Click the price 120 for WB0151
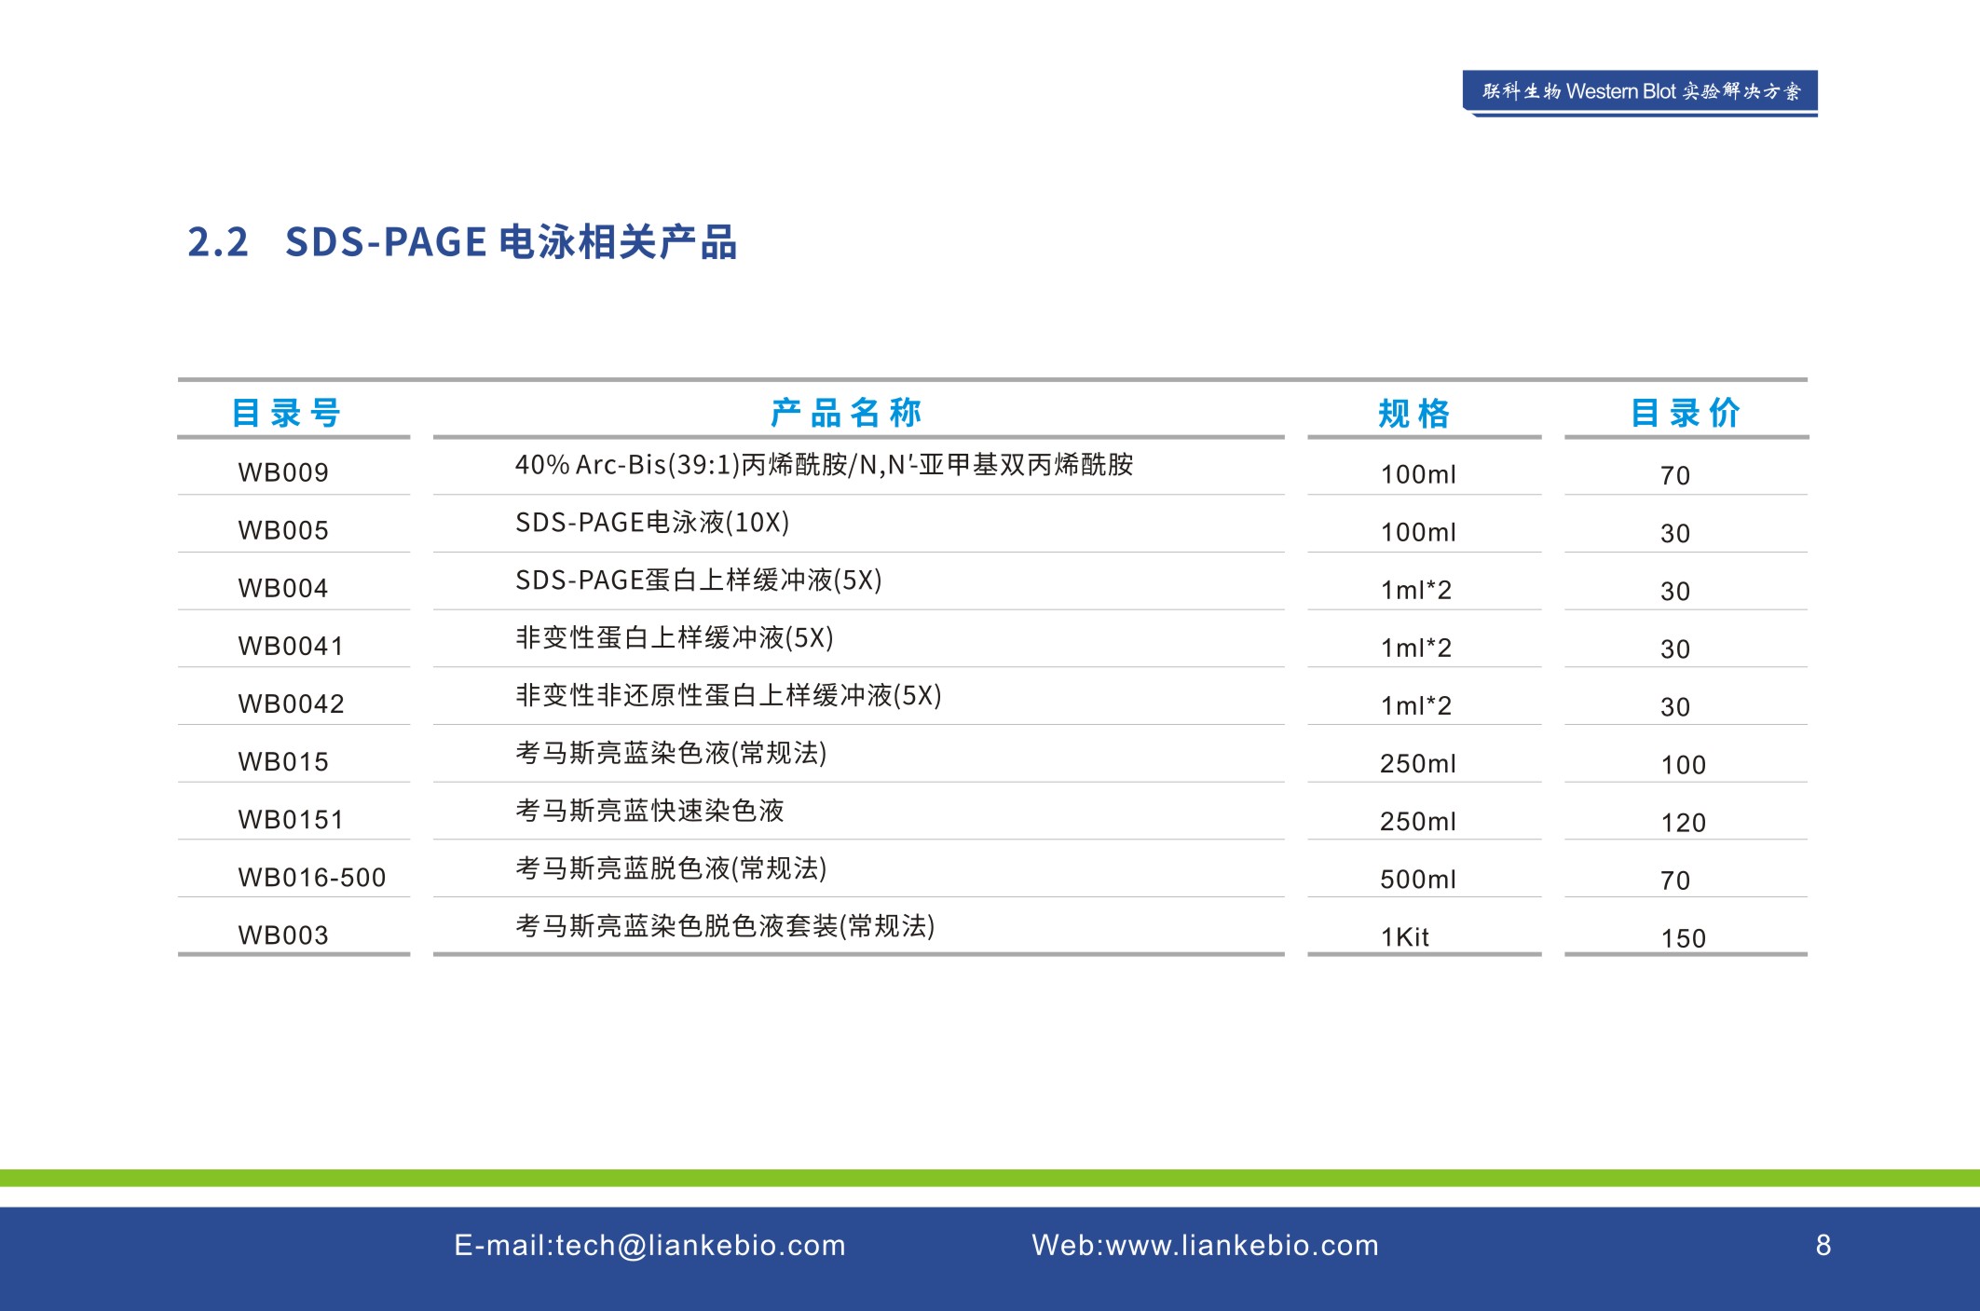The height and width of the screenshot is (1311, 1980). click(x=1683, y=823)
